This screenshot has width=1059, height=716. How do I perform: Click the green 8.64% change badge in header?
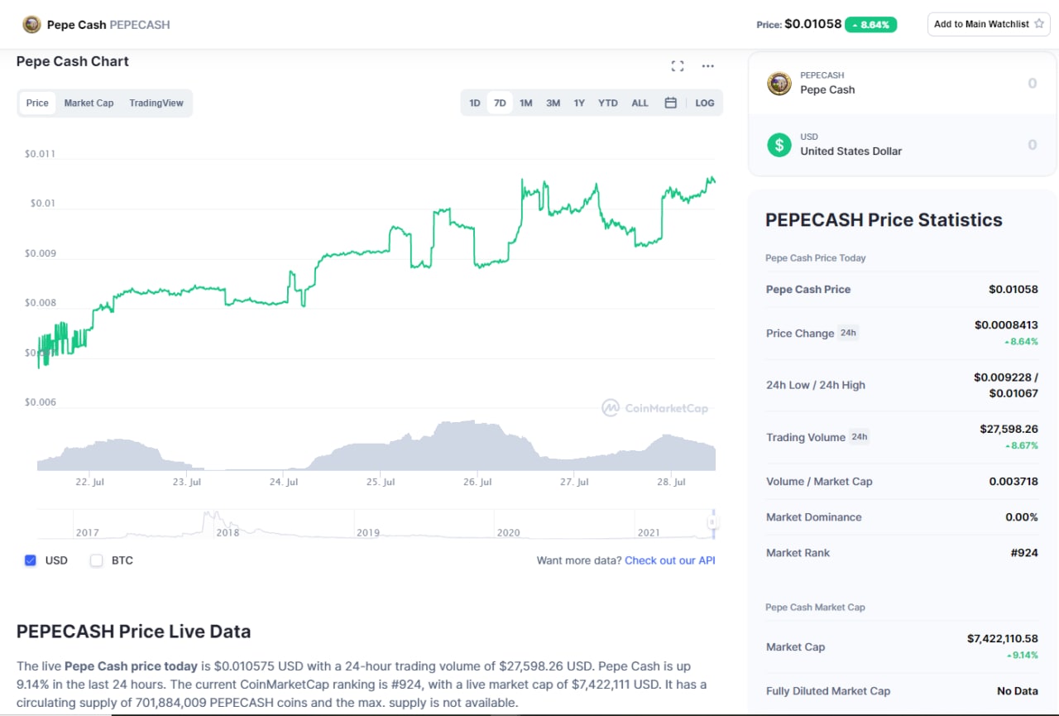tap(870, 25)
